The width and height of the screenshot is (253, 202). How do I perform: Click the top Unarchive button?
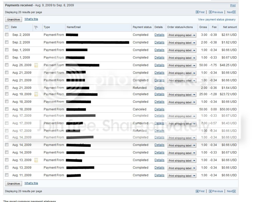coord(14,19)
